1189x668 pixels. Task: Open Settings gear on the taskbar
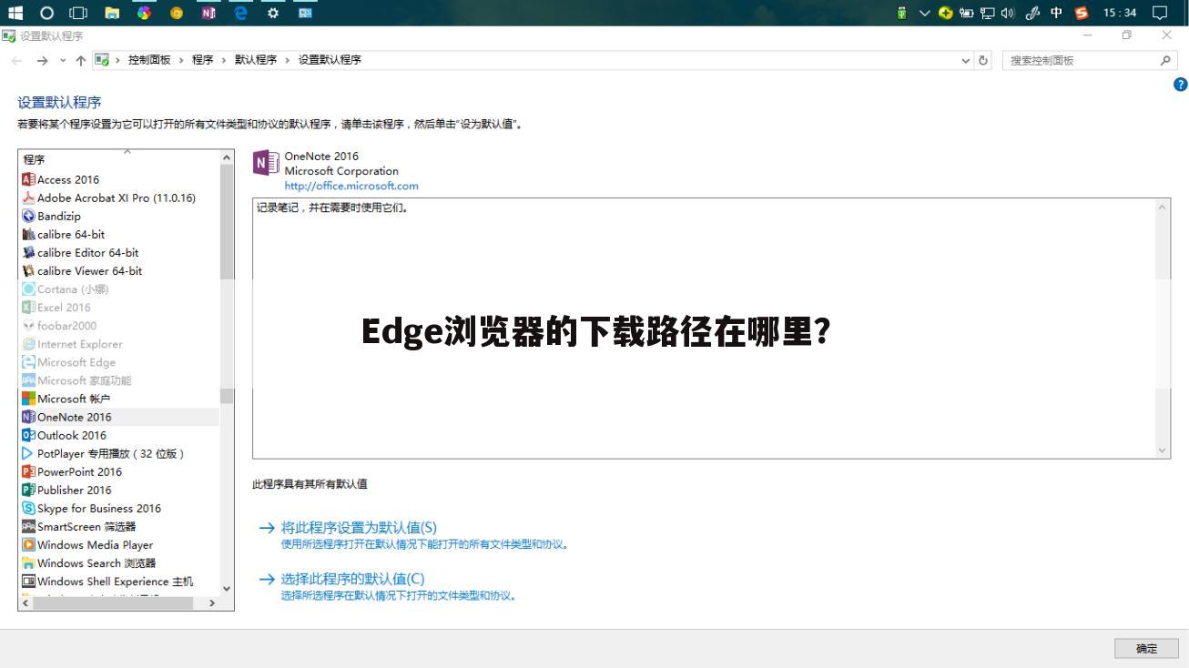point(272,13)
